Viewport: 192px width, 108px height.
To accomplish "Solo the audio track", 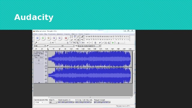I will click(x=41, y=57).
